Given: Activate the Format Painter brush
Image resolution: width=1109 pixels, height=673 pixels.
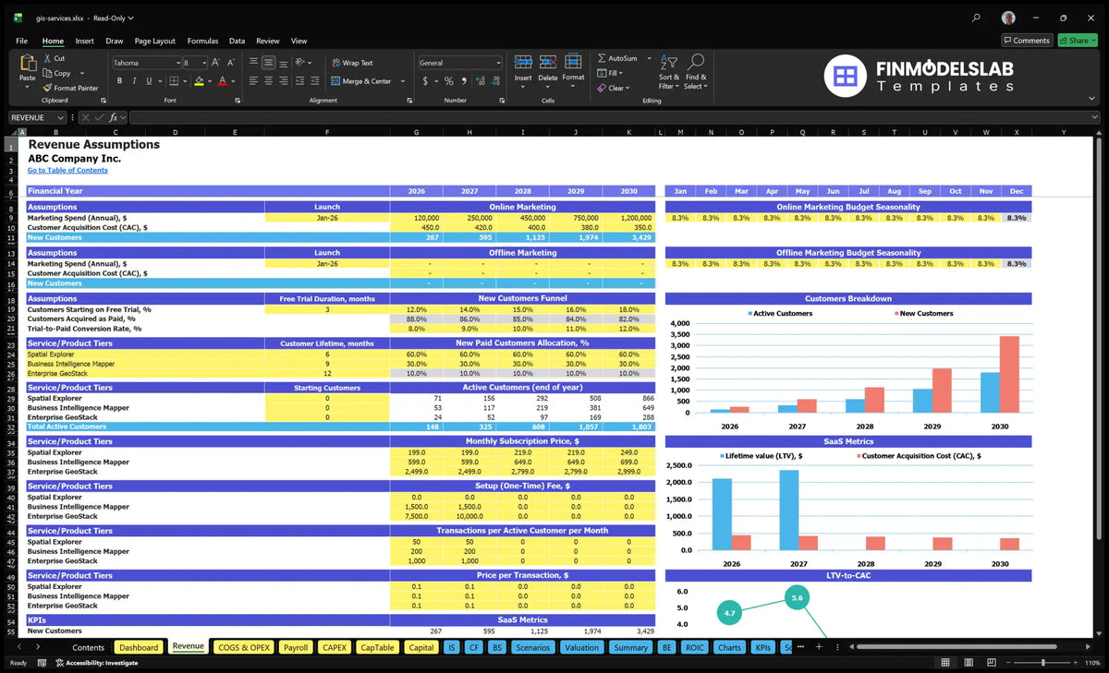Looking at the screenshot, I should [46, 88].
